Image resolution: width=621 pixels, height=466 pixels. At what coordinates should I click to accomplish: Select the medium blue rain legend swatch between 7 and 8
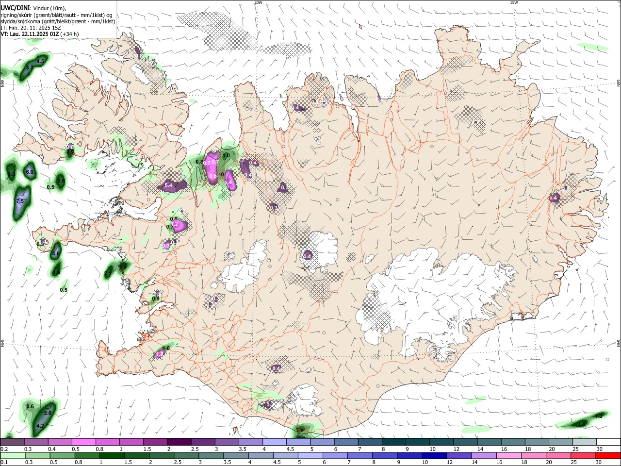click(359, 456)
